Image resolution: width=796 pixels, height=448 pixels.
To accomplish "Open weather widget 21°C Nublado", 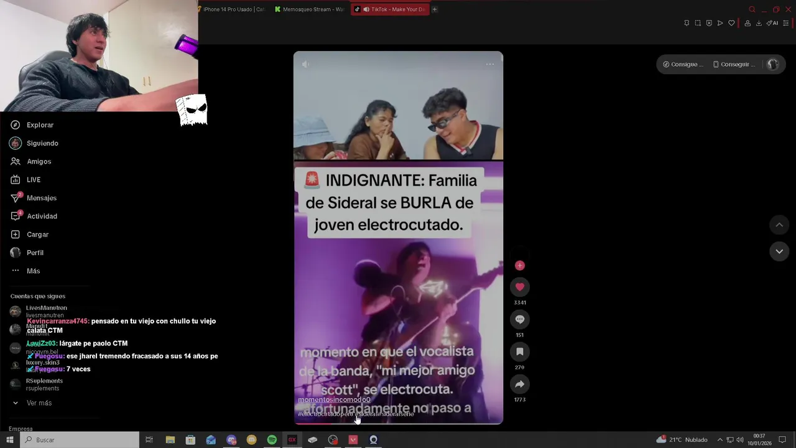I will (682, 440).
